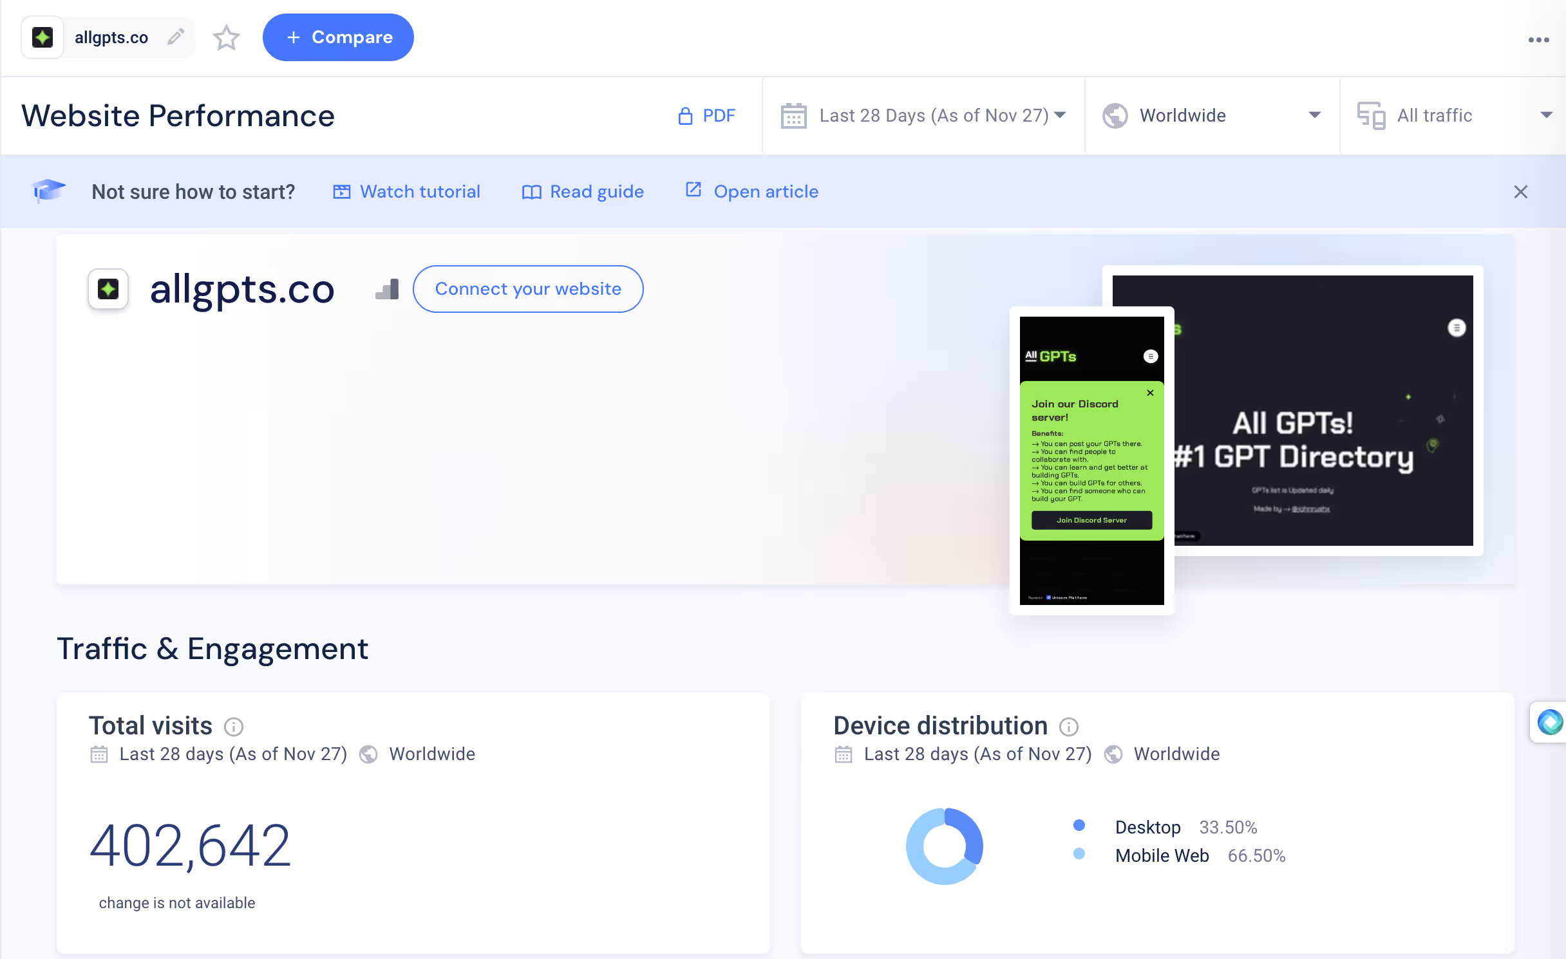Click the pencil edit icon next to allgpts.co
The height and width of the screenshot is (959, 1566).
[176, 37]
